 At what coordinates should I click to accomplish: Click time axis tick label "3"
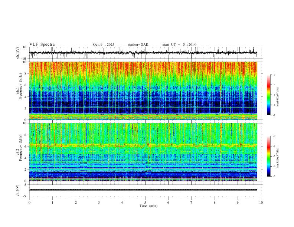tap(99, 203)
